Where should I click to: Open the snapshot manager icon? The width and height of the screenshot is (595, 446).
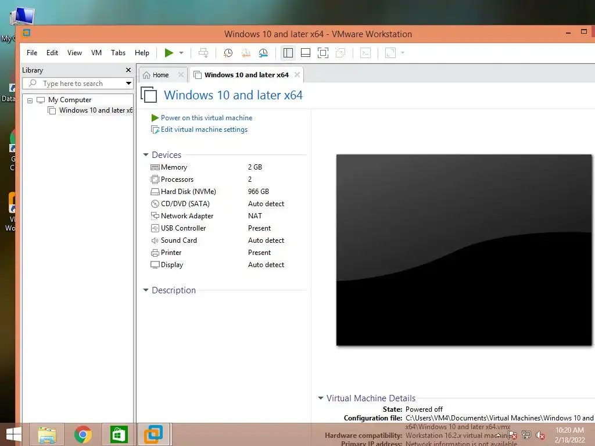point(263,53)
